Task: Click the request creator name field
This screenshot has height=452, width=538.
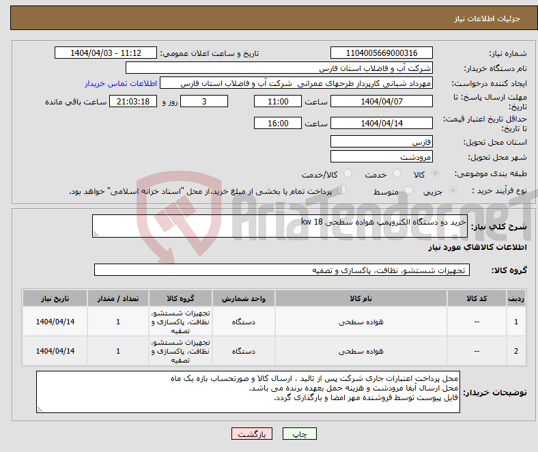Action: [296, 83]
